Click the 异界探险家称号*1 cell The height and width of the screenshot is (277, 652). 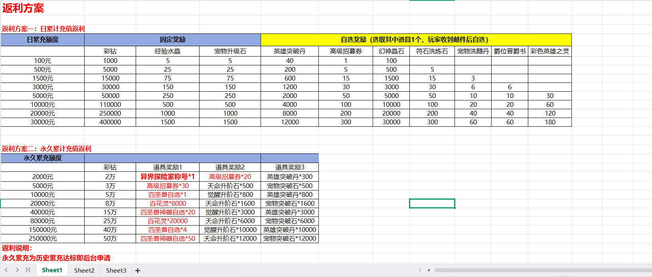coord(168,177)
